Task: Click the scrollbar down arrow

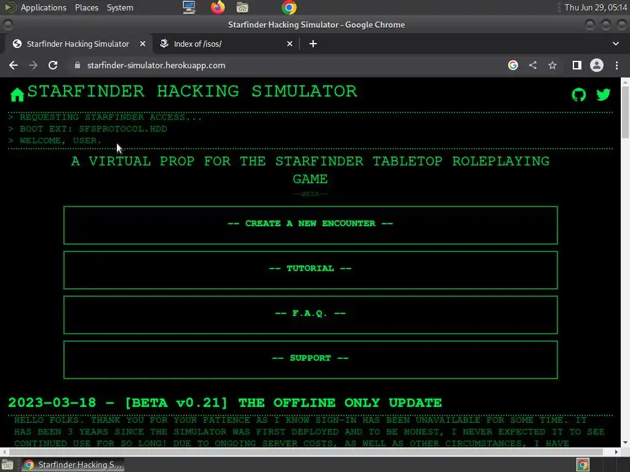Action: tap(625, 442)
